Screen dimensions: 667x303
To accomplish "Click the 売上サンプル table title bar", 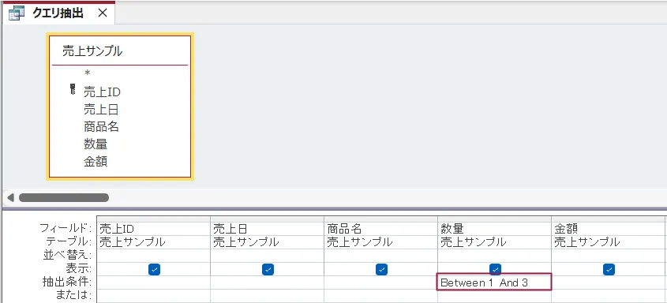I will point(119,51).
